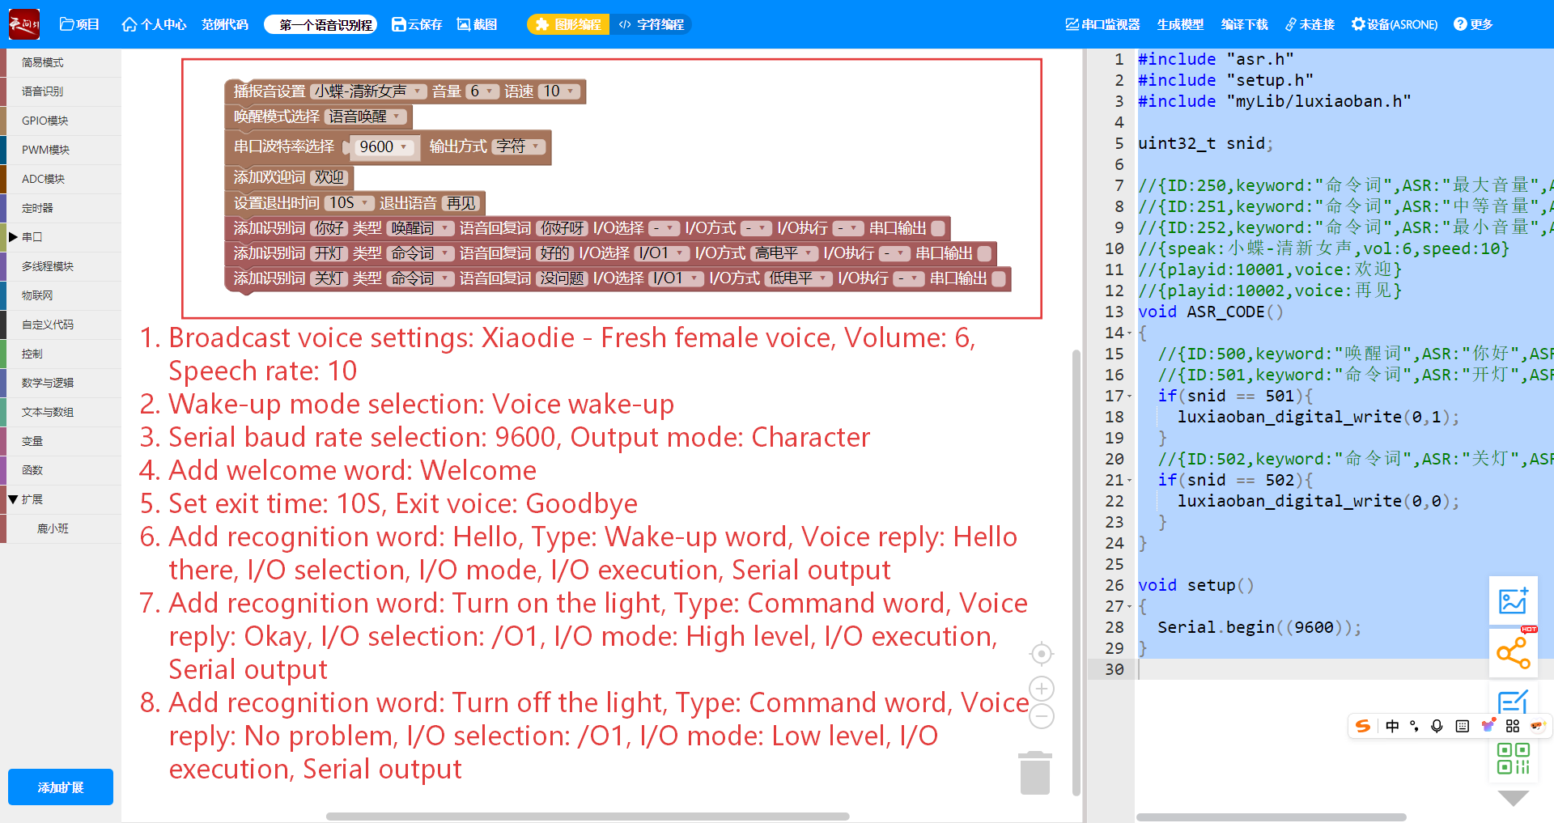Open the 小蝶-清新女声 voice dropdown
The height and width of the screenshot is (823, 1554).
[x=366, y=91]
